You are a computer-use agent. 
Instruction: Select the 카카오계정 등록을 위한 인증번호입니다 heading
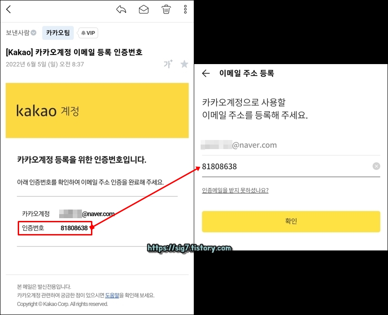[x=82, y=160]
